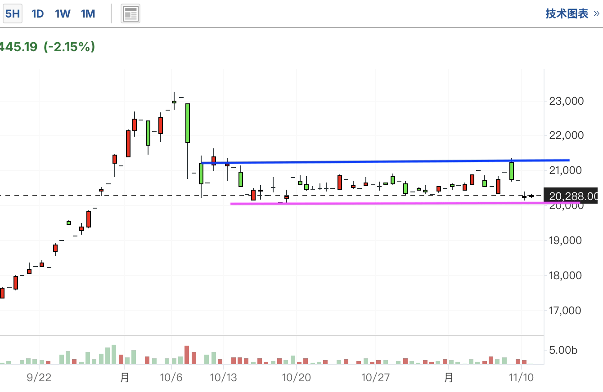603x392 pixels.
Task: Click the -2.15% price change text
Action: 69,46
